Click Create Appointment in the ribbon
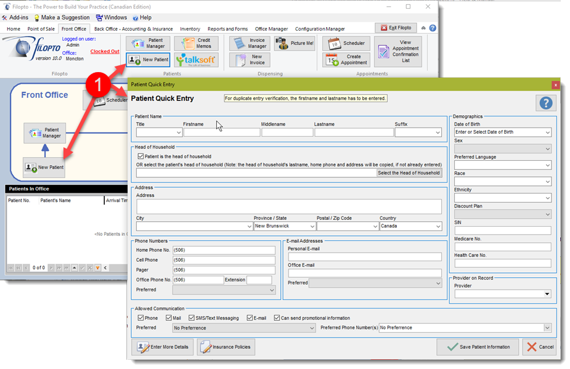This screenshot has width=570, height=369. click(x=346, y=60)
